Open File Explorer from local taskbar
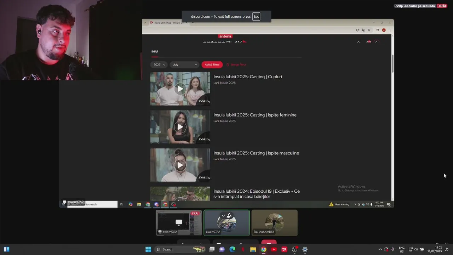This screenshot has width=453, height=255. coord(253,249)
